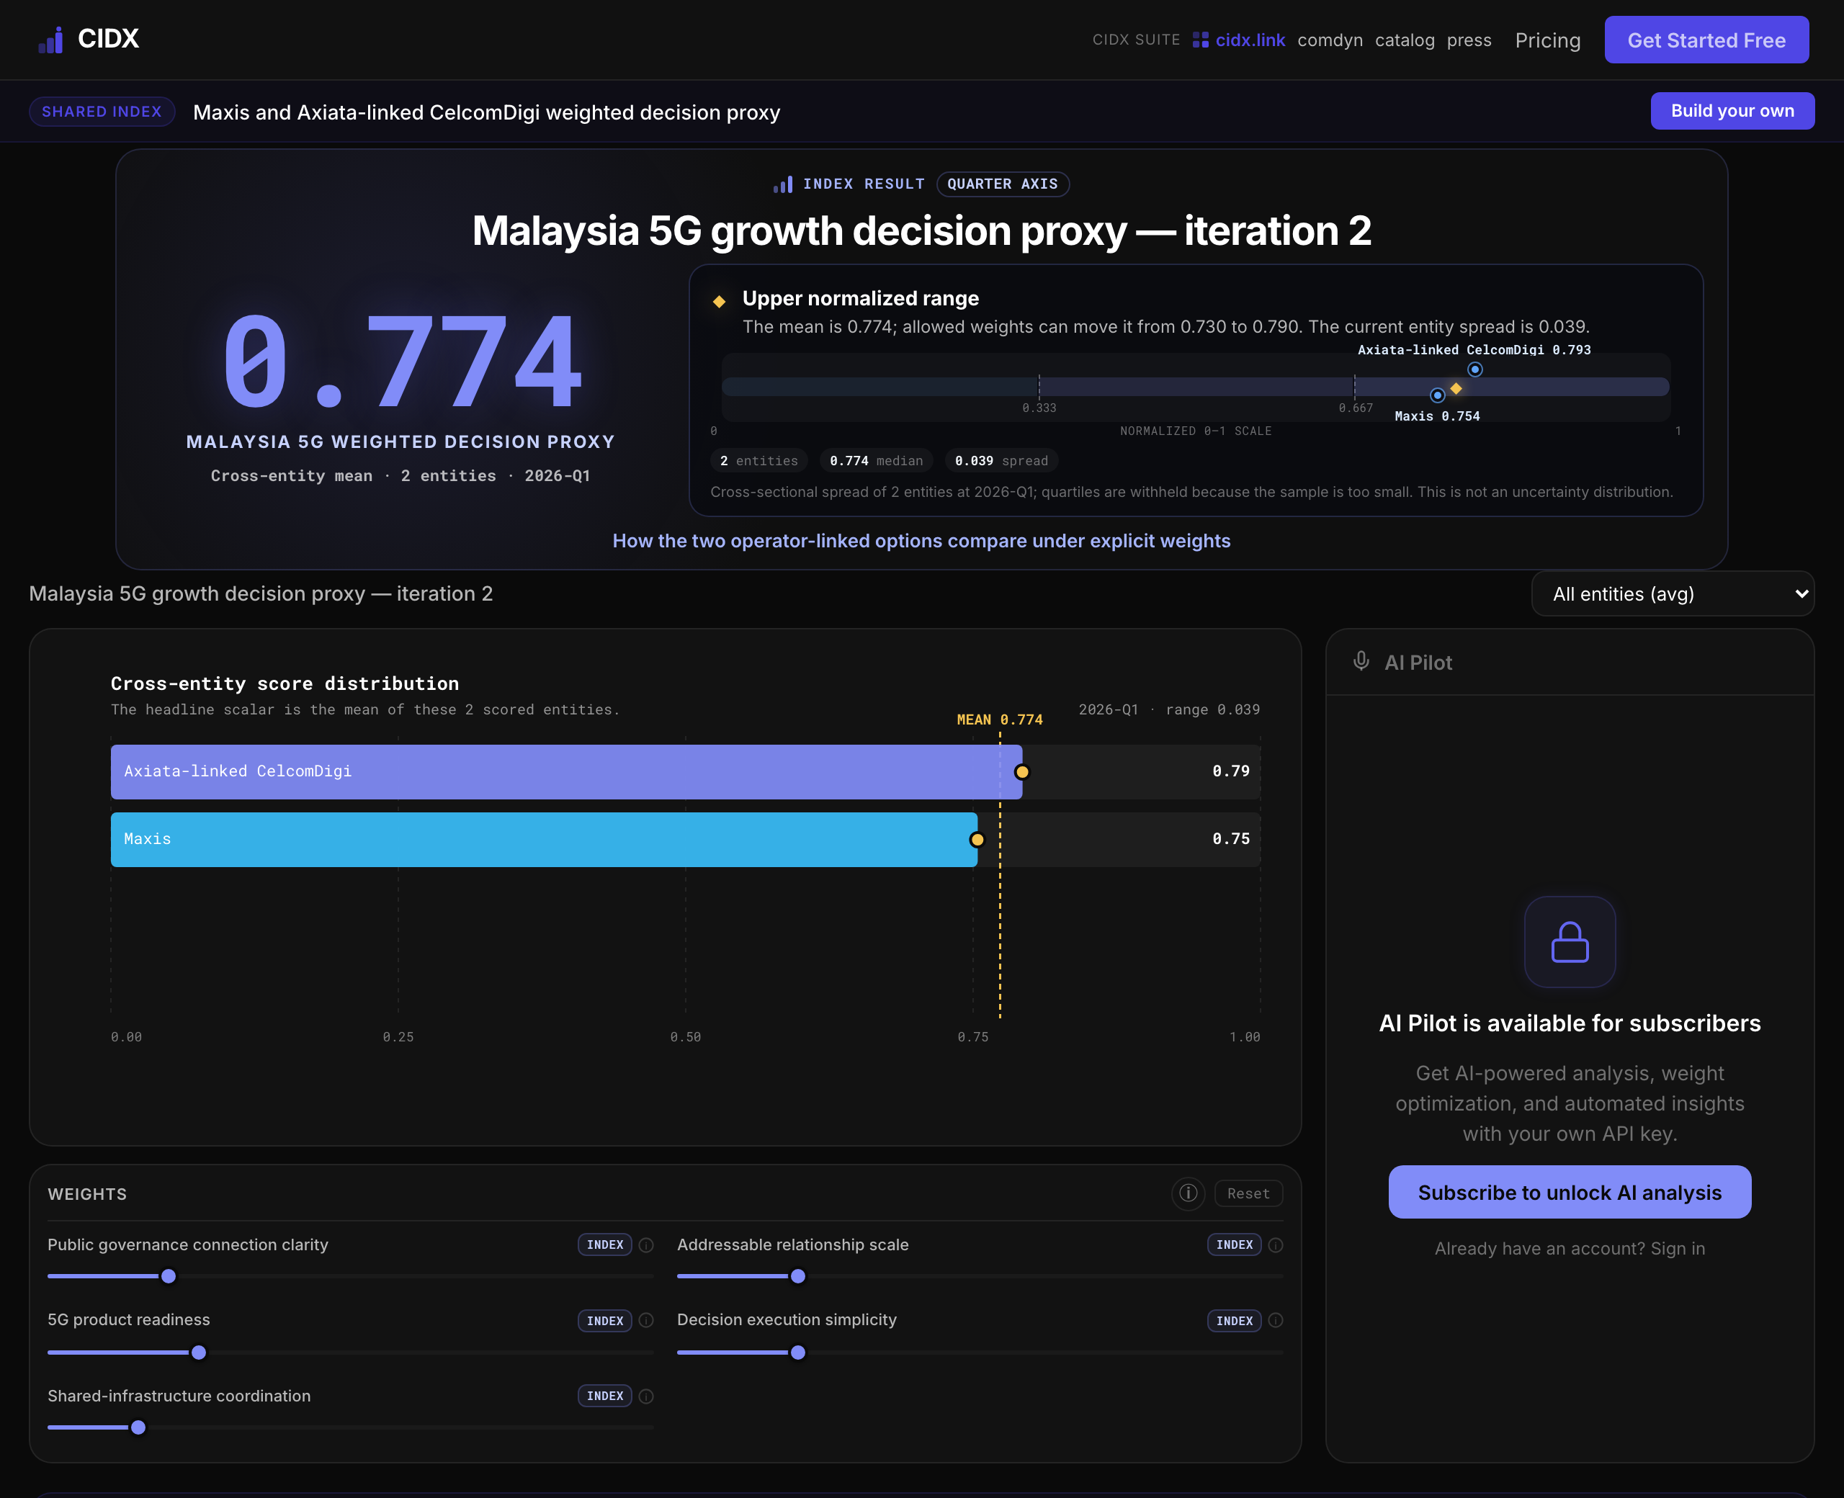1844x1498 pixels.
Task: Click the MEAN 0.774 chart label
Action: 999,719
